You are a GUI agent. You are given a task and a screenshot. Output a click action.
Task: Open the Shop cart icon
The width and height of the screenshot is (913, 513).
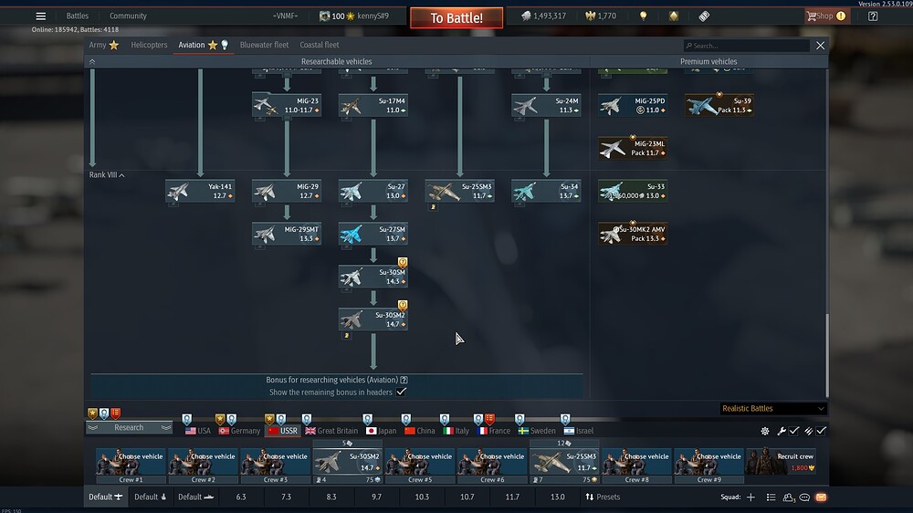(811, 16)
